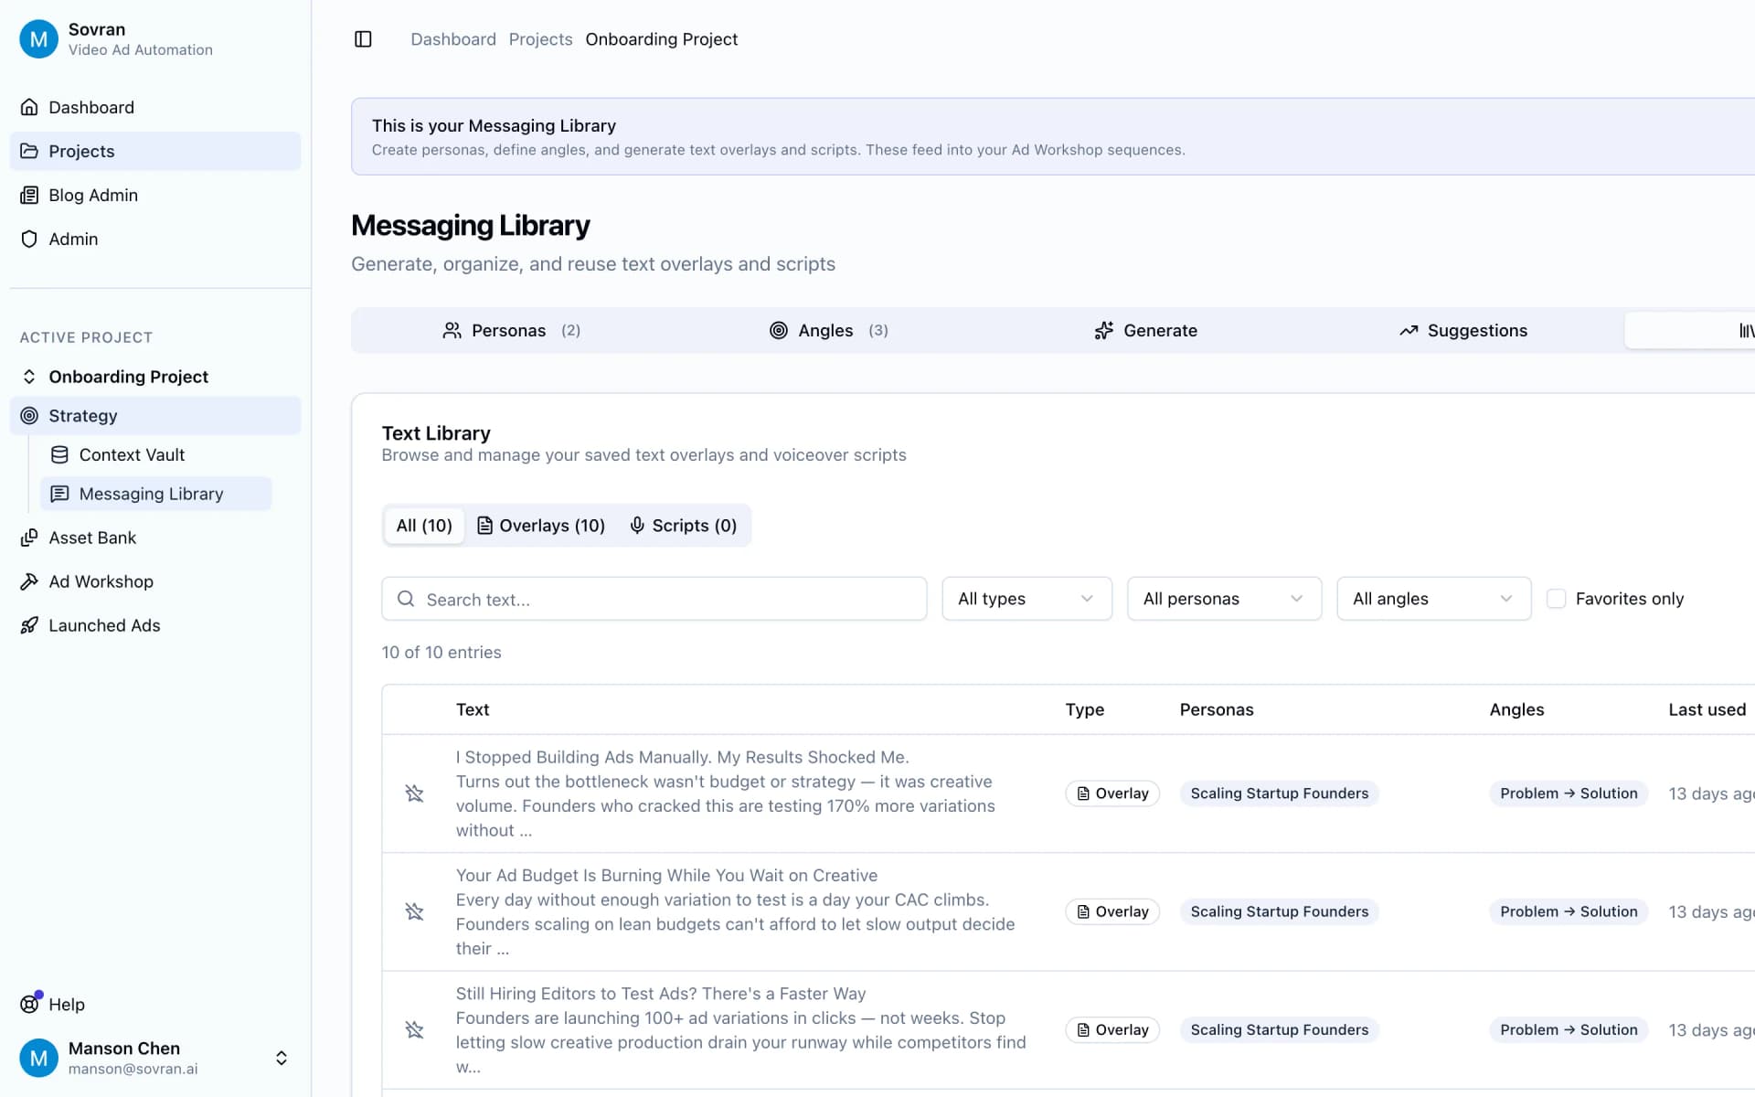This screenshot has width=1755, height=1097.
Task: Open the Personas tab
Action: pyautogui.click(x=511, y=330)
